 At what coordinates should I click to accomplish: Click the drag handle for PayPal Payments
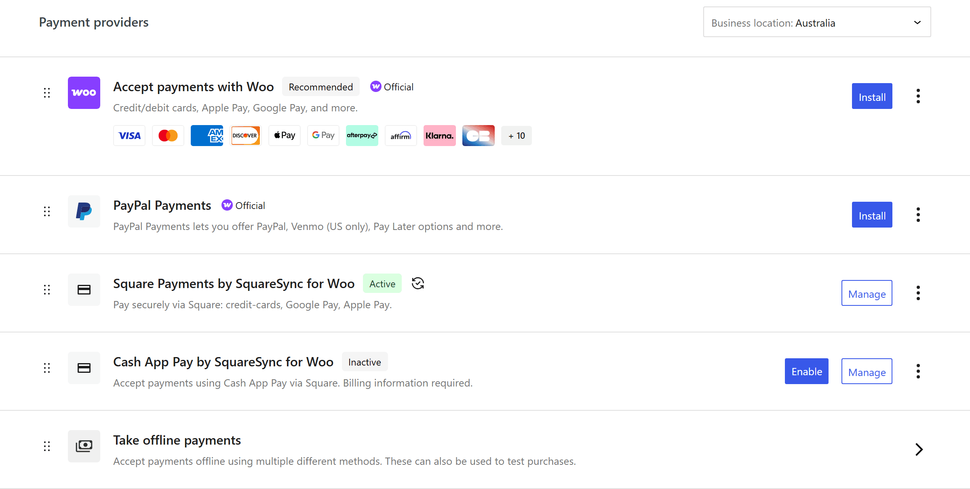point(47,211)
